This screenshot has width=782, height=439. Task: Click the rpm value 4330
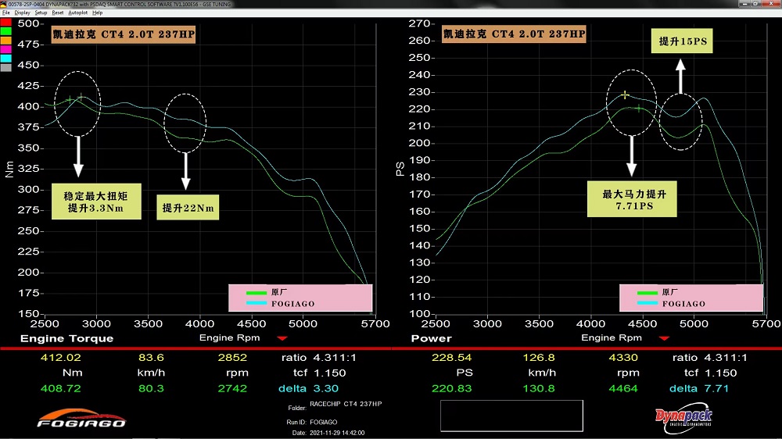click(623, 357)
